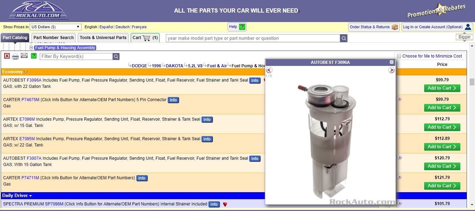475x211 pixels.
Task: Show previous image in the AUTOBEST F3096A popup
Action: [269, 70]
